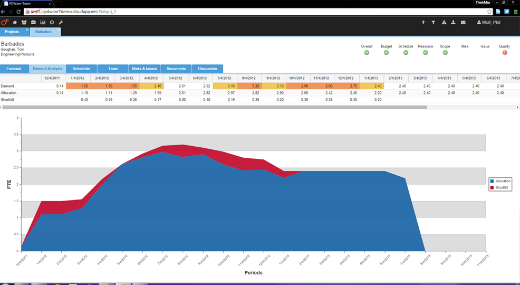Click the Allocation cell 2.97
This screenshot has width=520, height=285.
(x=225, y=93)
